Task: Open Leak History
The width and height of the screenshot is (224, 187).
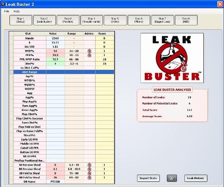Action: click(195, 178)
